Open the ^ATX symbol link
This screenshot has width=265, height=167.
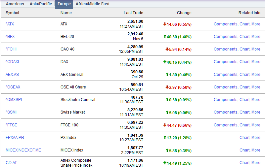(10, 24)
